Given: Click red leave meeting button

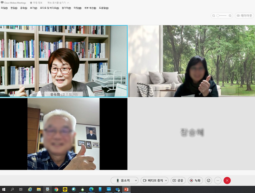Looking at the screenshot, I should (x=227, y=181).
